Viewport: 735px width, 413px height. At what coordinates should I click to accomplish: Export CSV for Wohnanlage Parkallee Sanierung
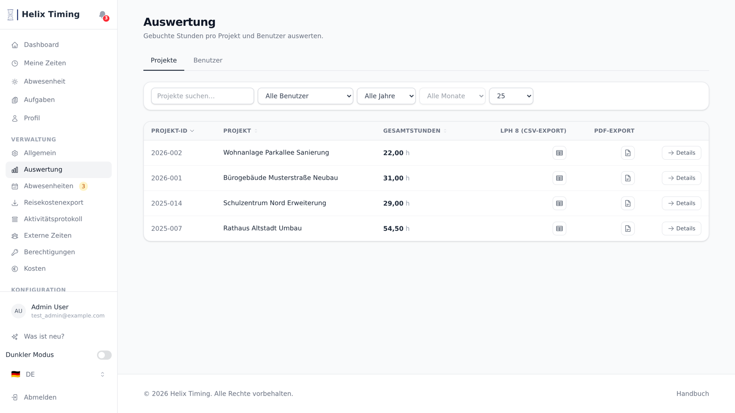(559, 153)
